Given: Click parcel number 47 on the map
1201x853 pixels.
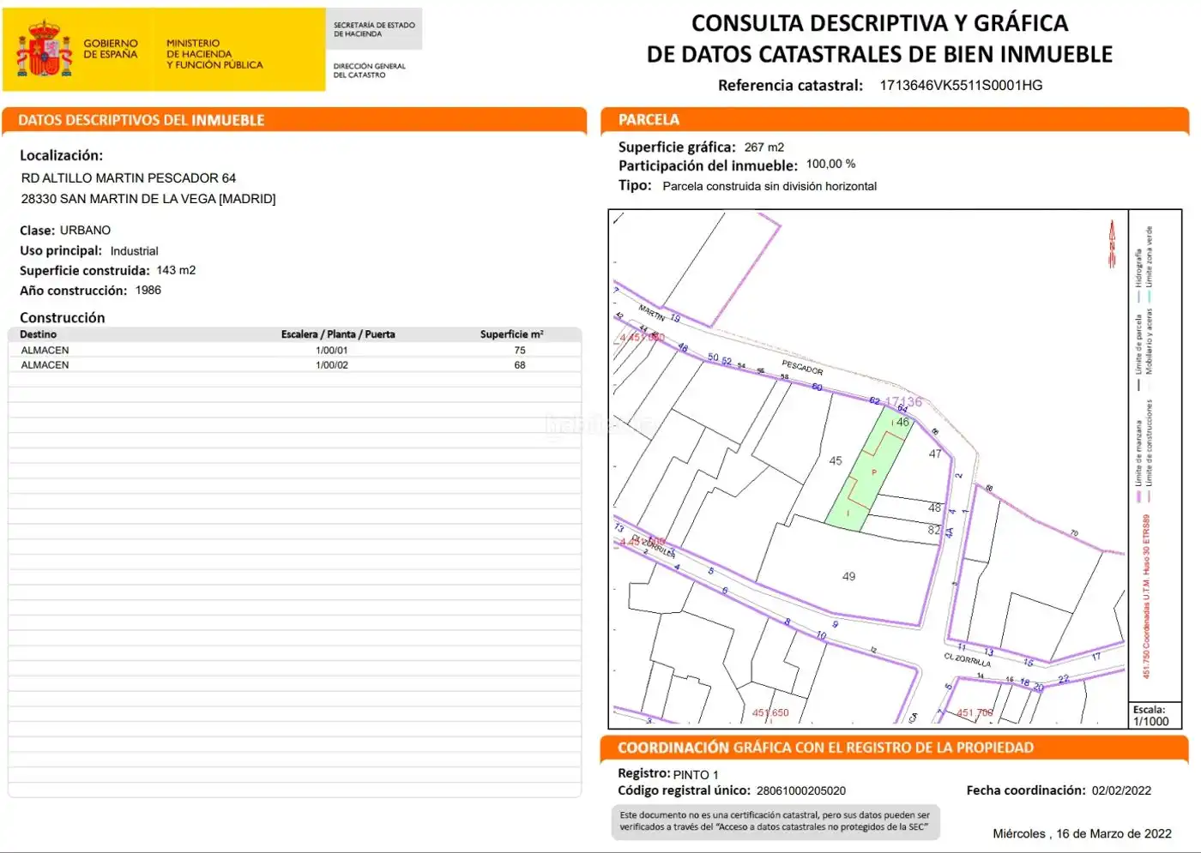Looking at the screenshot, I should pos(935,454).
